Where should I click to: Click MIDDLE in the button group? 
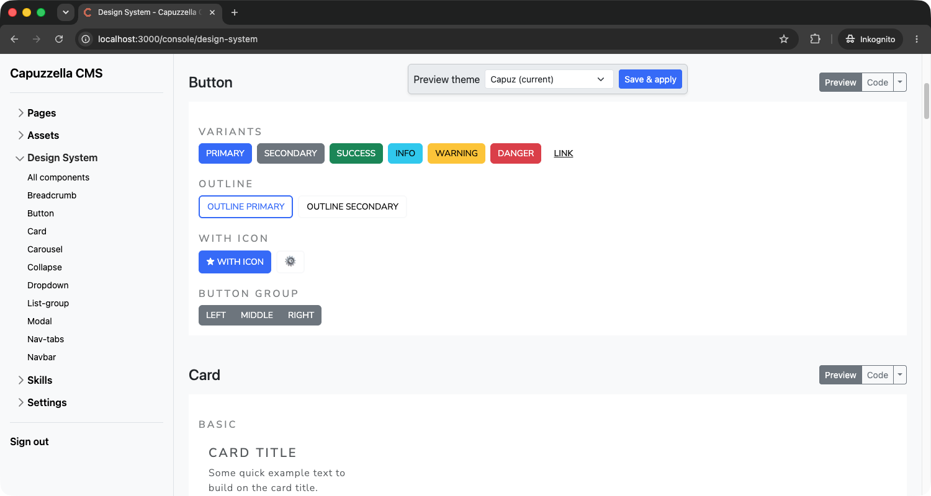257,315
